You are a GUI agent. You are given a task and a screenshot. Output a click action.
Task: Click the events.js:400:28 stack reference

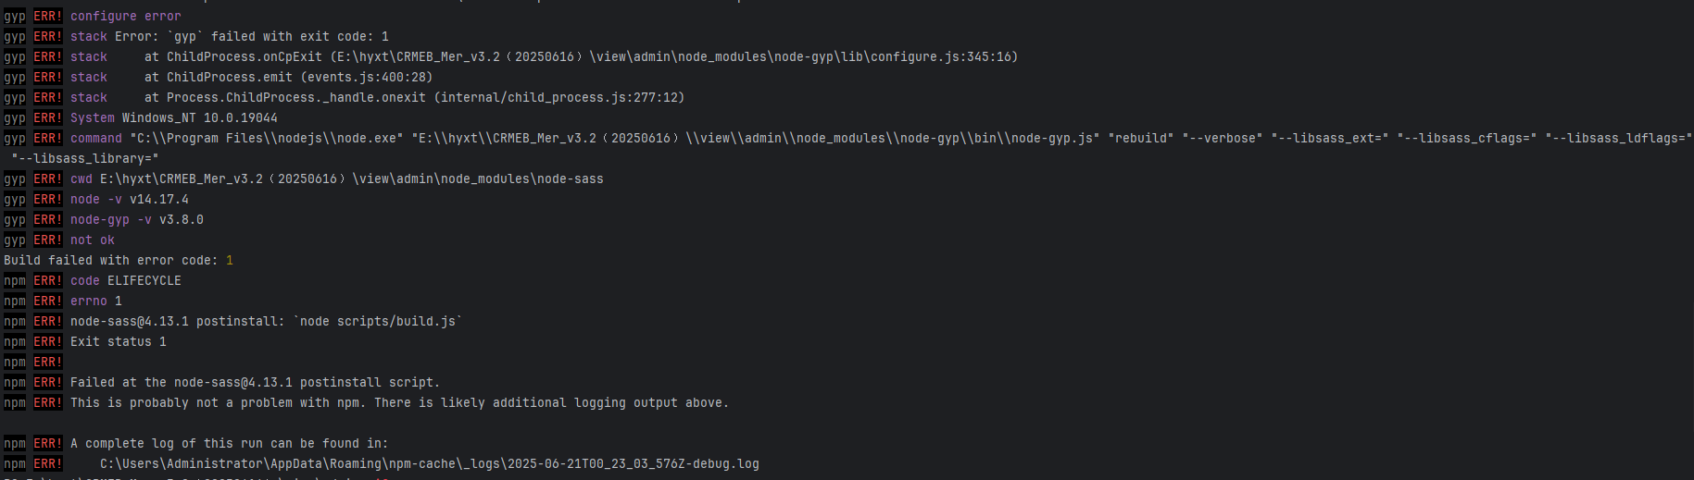click(x=367, y=78)
